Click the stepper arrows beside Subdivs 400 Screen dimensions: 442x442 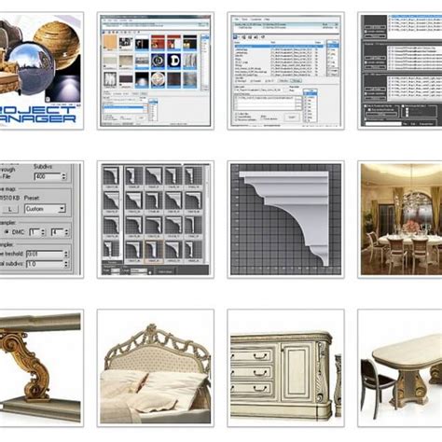pyautogui.click(x=64, y=176)
